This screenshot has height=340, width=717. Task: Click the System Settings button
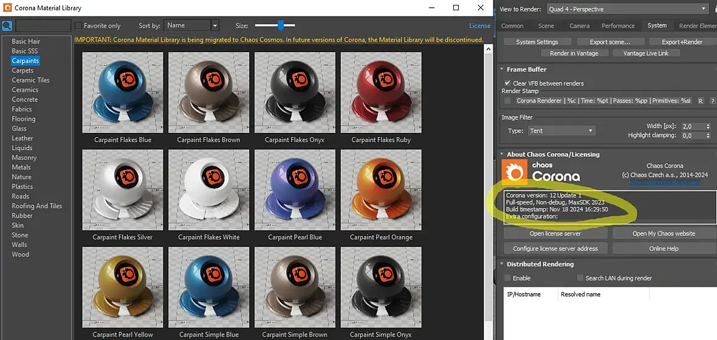537,42
